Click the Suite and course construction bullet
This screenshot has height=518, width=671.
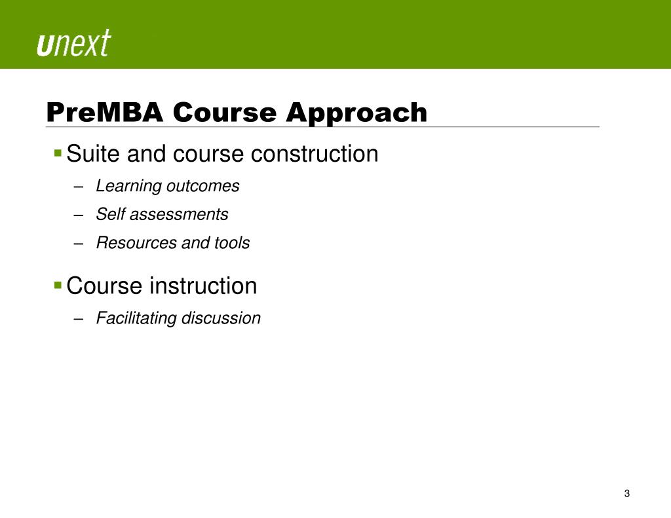[x=222, y=153]
